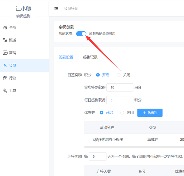Viewport: 184px width, 176px height.
Task: Select 关闭 for 日签奖励 积分
Action: tap(119, 75)
